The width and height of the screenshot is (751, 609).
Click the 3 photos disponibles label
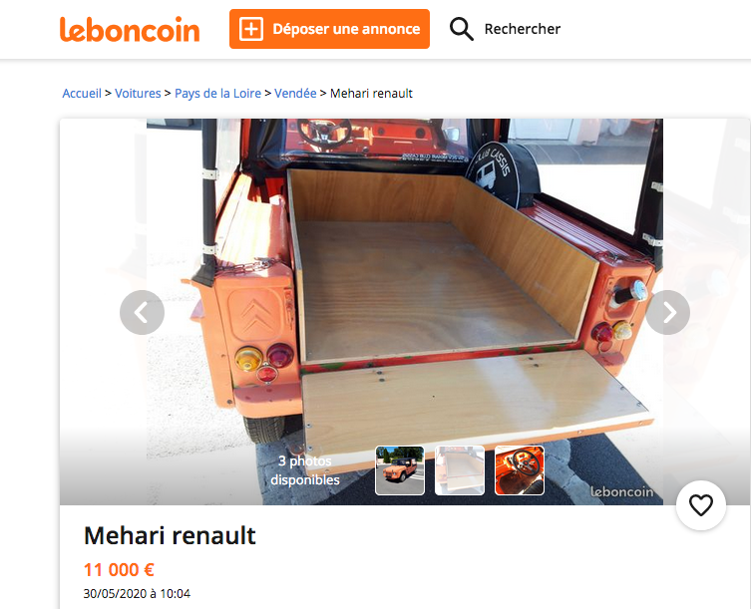pos(305,470)
